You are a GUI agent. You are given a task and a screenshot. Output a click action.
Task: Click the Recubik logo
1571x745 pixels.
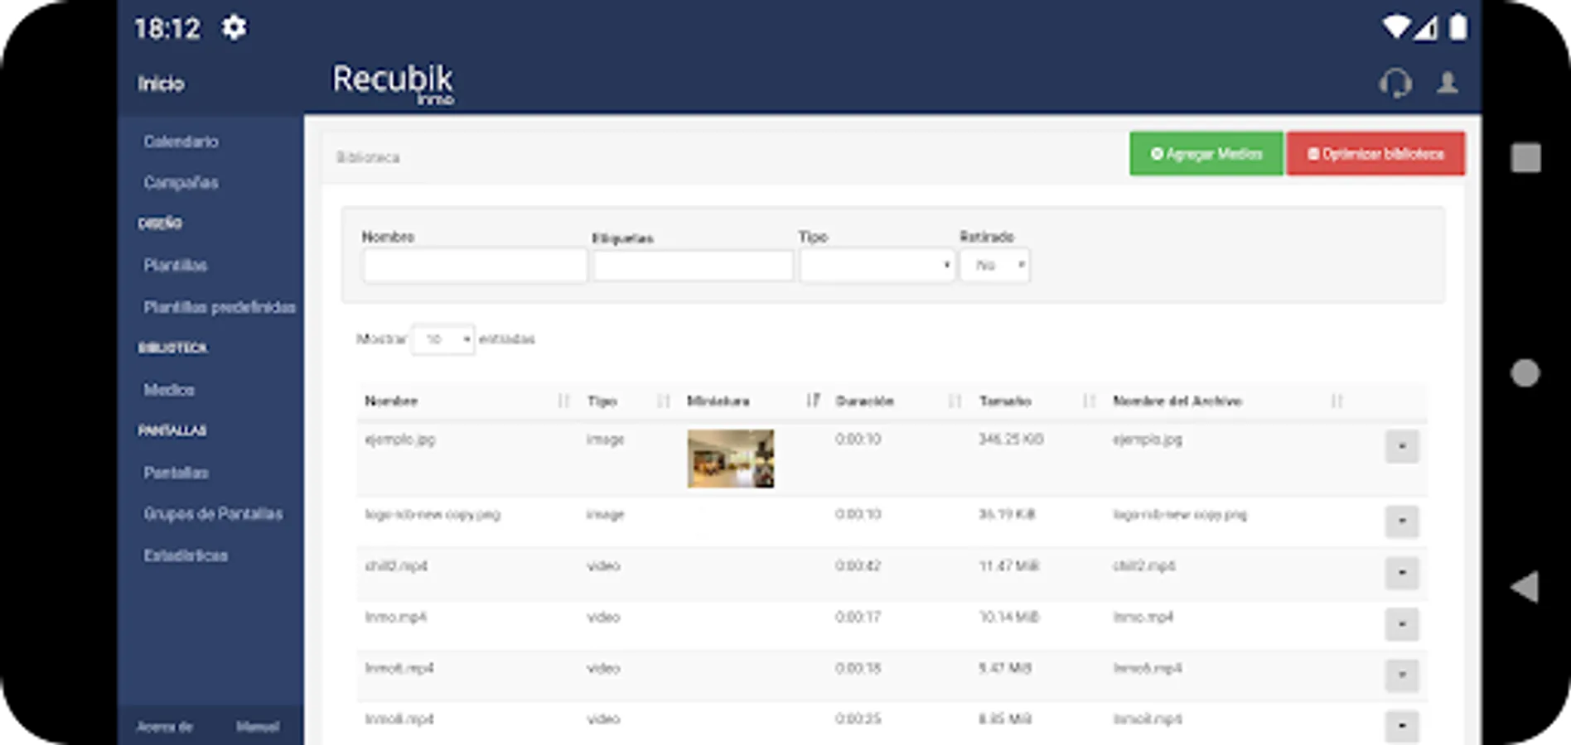coord(393,84)
